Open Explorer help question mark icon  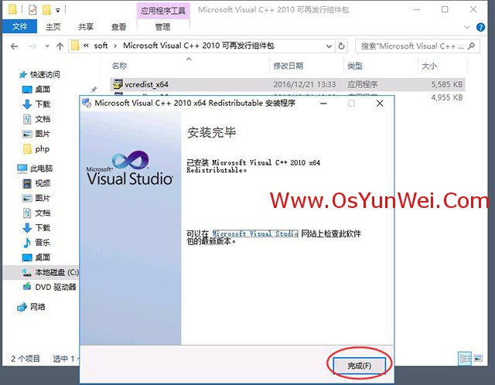pos(480,27)
